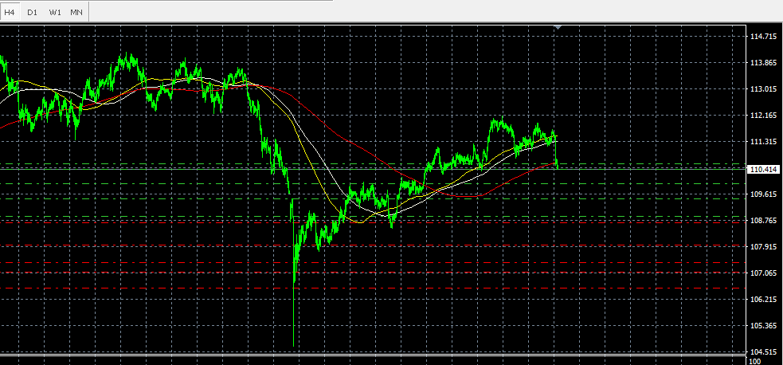Click current price label 110.414
783x365 pixels.
point(764,170)
